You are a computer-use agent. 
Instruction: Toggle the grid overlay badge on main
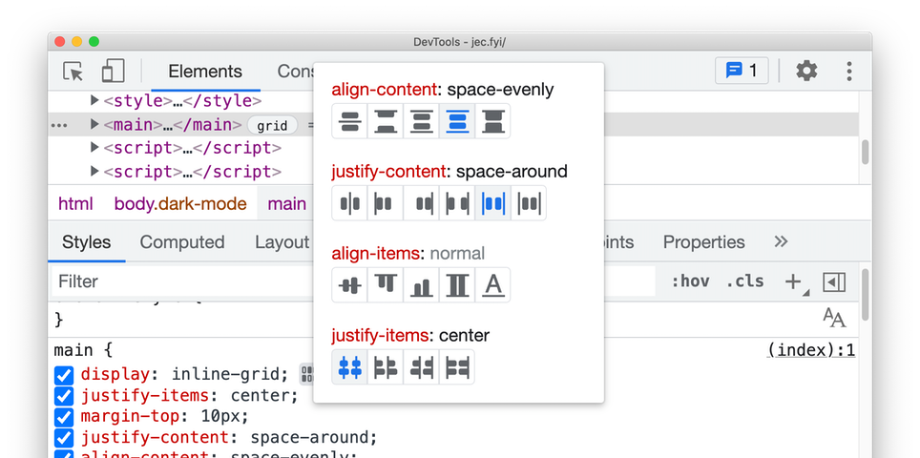(x=272, y=126)
